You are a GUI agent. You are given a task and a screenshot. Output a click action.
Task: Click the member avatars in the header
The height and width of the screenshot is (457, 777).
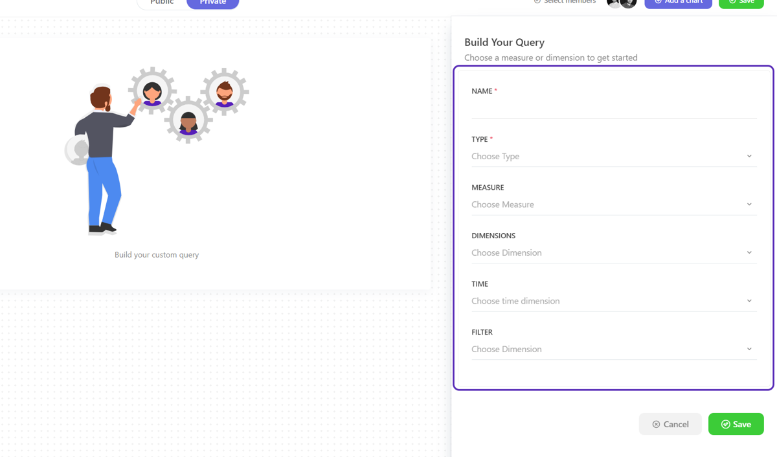[622, 3]
